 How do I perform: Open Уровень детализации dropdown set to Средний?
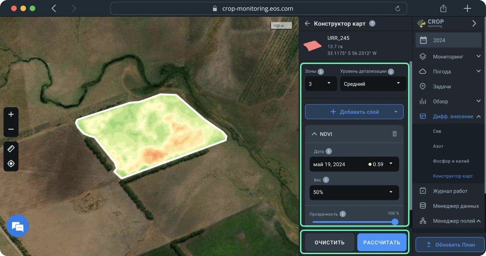[x=373, y=84]
